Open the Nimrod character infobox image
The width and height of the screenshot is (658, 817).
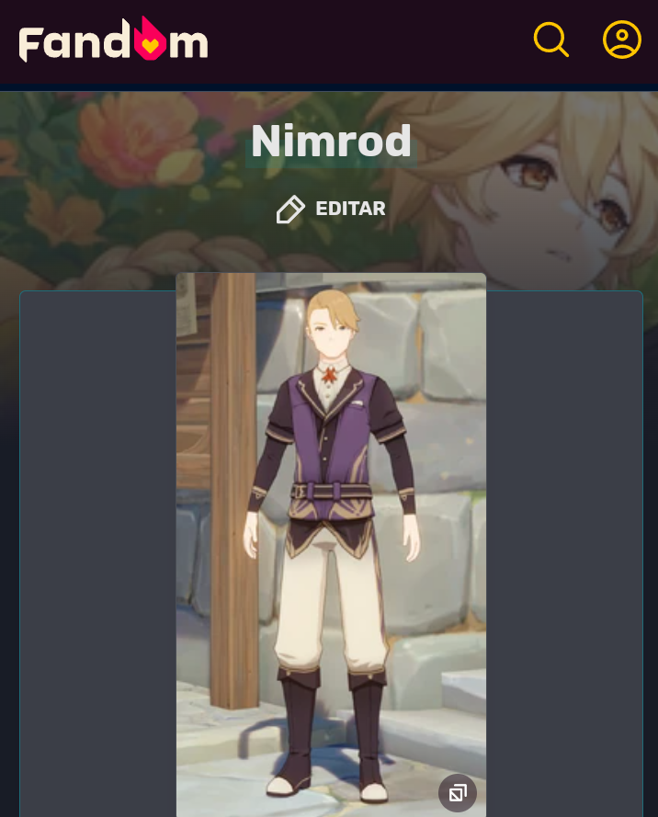[332, 544]
